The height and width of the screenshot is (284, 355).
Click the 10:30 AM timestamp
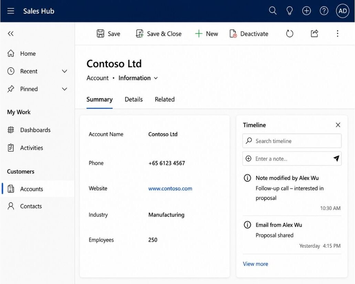(x=330, y=208)
